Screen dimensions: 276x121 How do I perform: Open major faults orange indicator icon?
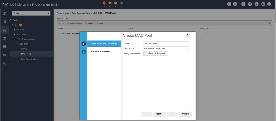[x=110, y=3]
